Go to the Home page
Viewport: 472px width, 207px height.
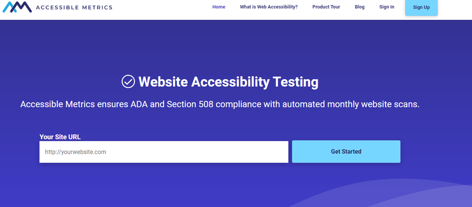(x=219, y=7)
